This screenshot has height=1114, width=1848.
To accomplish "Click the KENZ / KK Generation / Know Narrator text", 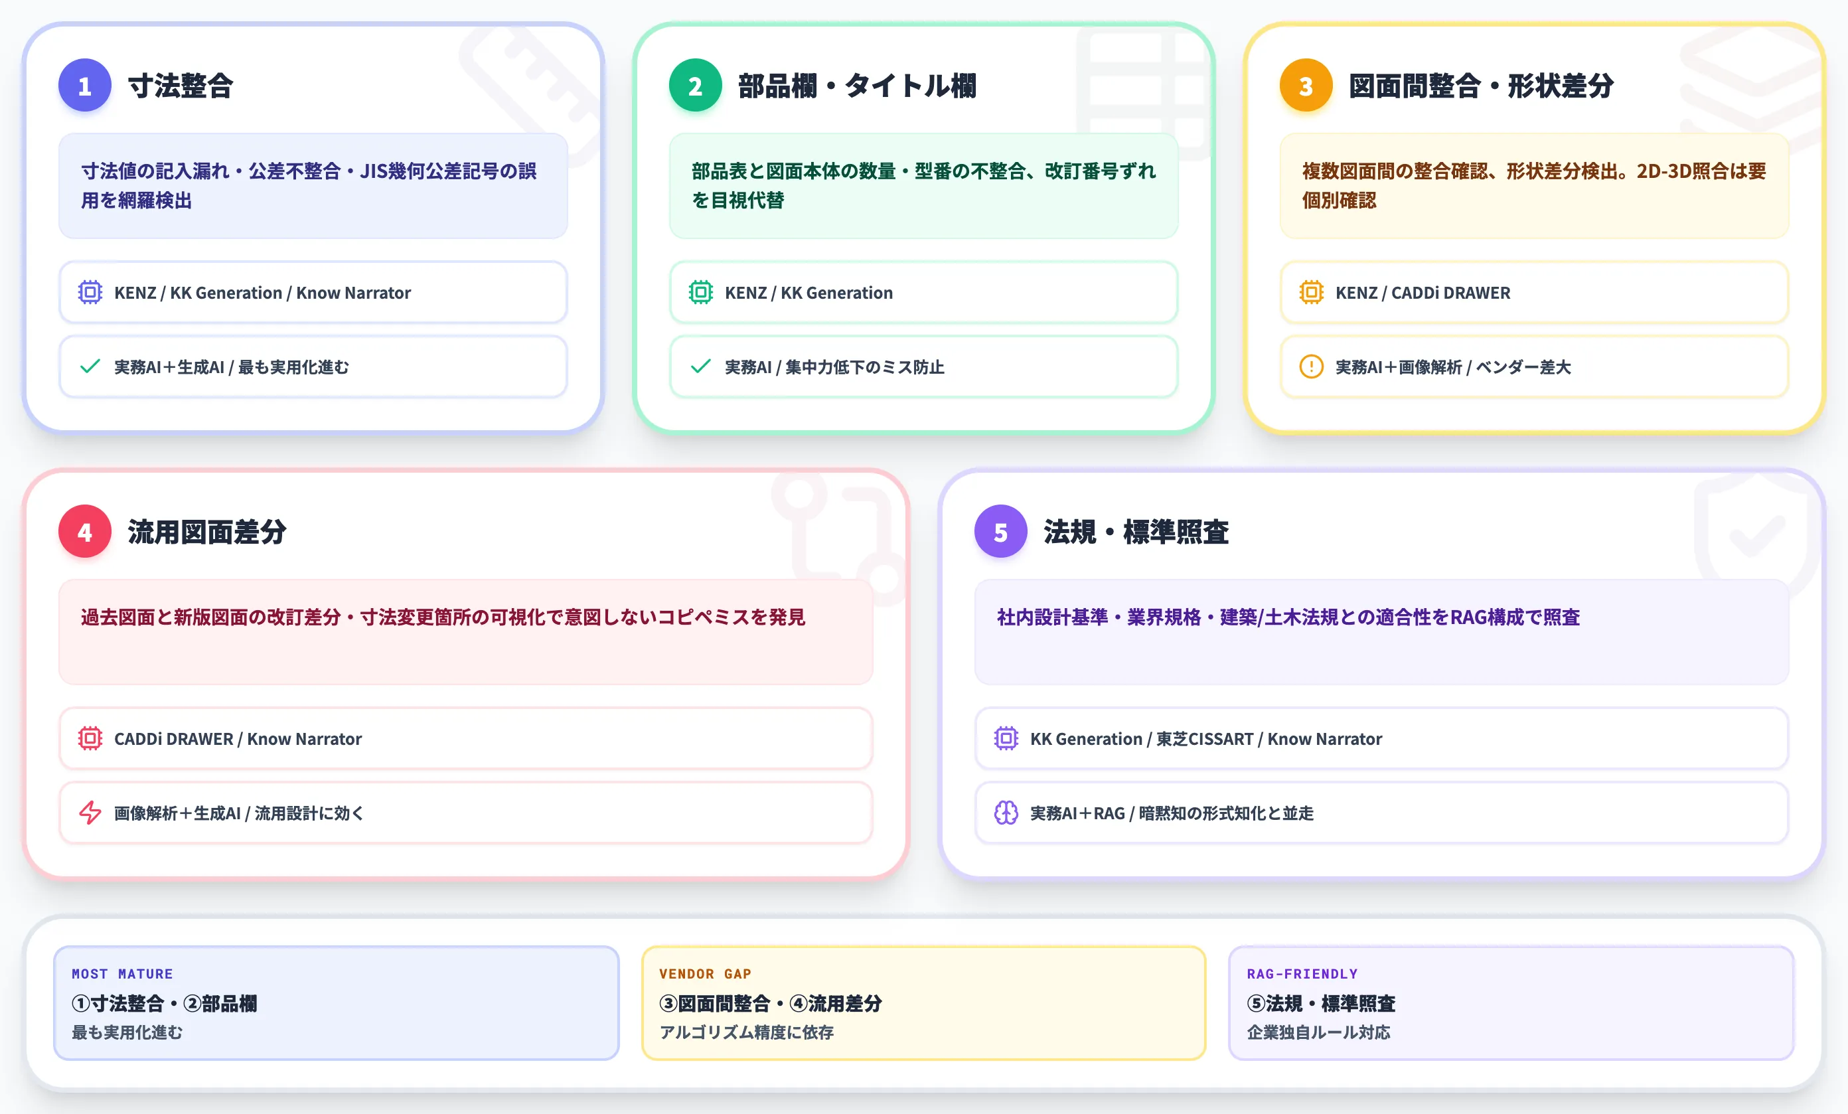I will 262,293.
